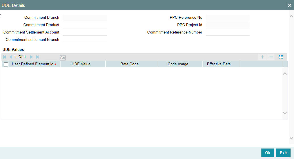294x159 pixels.
Task: Click the Go button for page jump
Action: click(62, 58)
